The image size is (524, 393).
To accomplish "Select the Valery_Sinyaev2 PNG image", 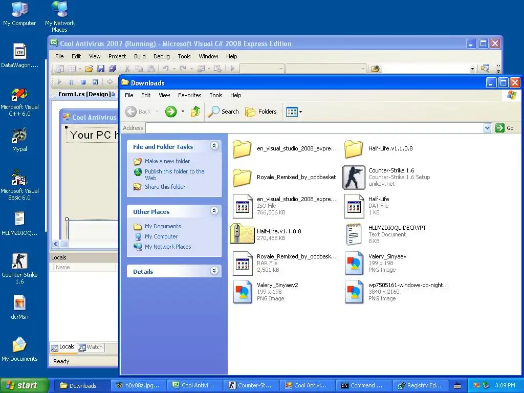I will 266,292.
